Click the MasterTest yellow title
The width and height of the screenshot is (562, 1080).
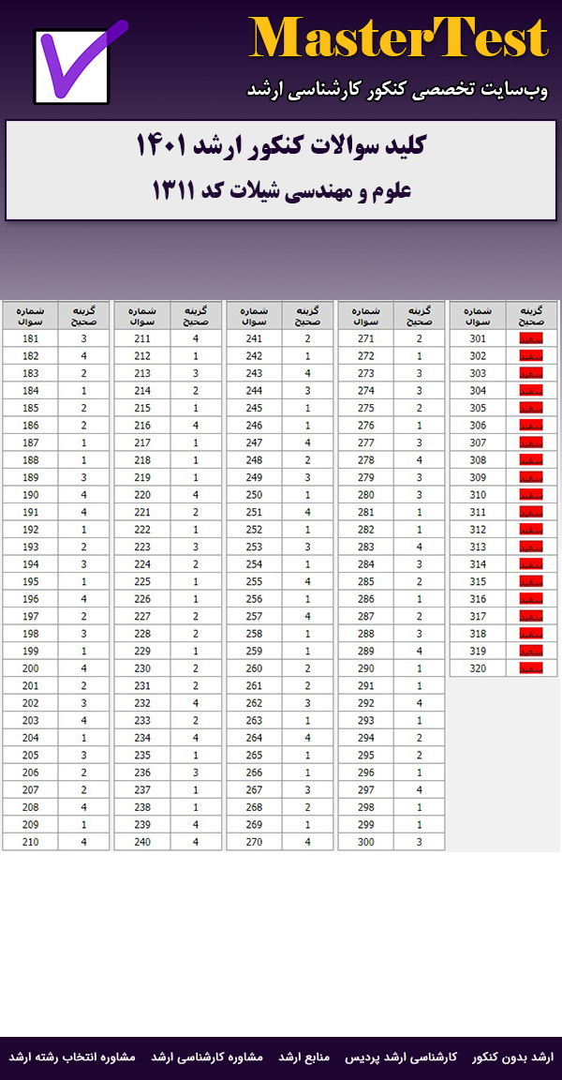pos(398,39)
